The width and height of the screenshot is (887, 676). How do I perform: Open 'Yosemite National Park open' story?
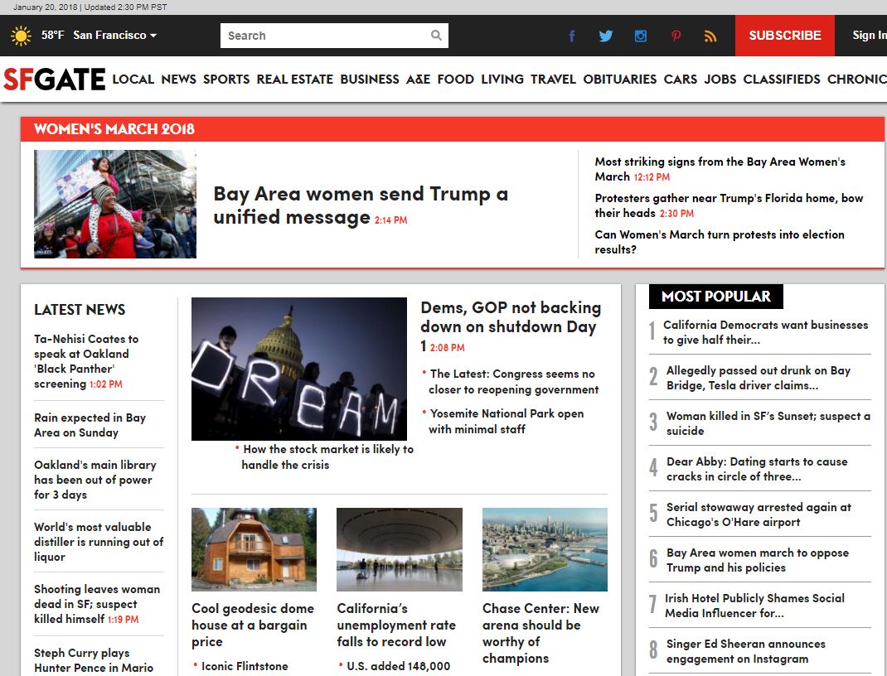(x=507, y=421)
